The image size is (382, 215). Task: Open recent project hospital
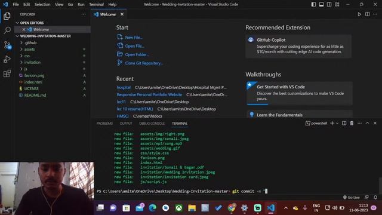[x=124, y=88]
